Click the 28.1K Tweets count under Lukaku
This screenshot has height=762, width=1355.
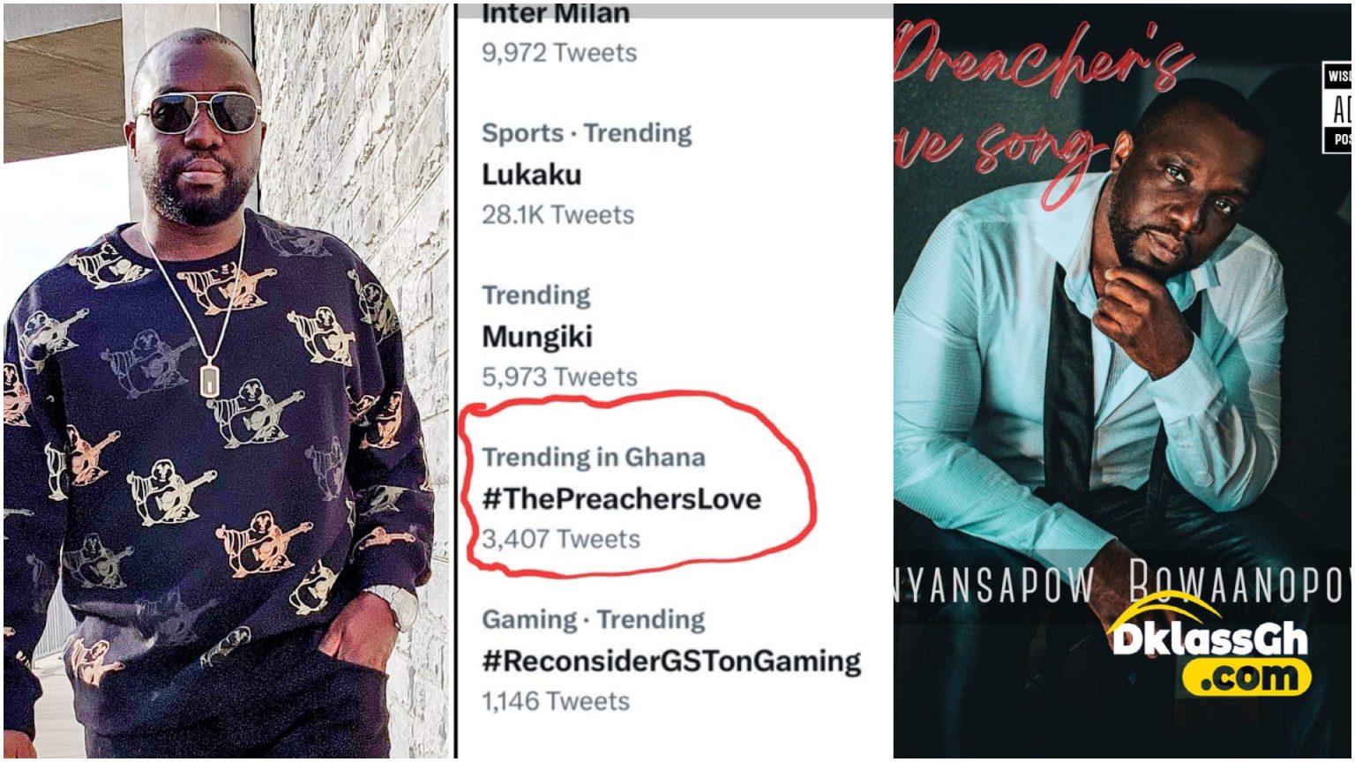[558, 214]
